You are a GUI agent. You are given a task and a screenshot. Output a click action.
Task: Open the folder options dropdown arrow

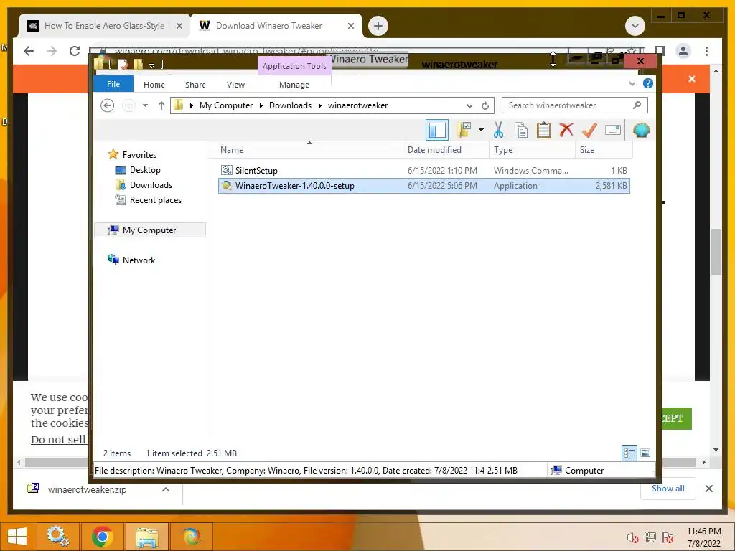point(481,130)
